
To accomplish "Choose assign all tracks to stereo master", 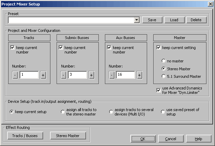I will (x=63, y=112).
